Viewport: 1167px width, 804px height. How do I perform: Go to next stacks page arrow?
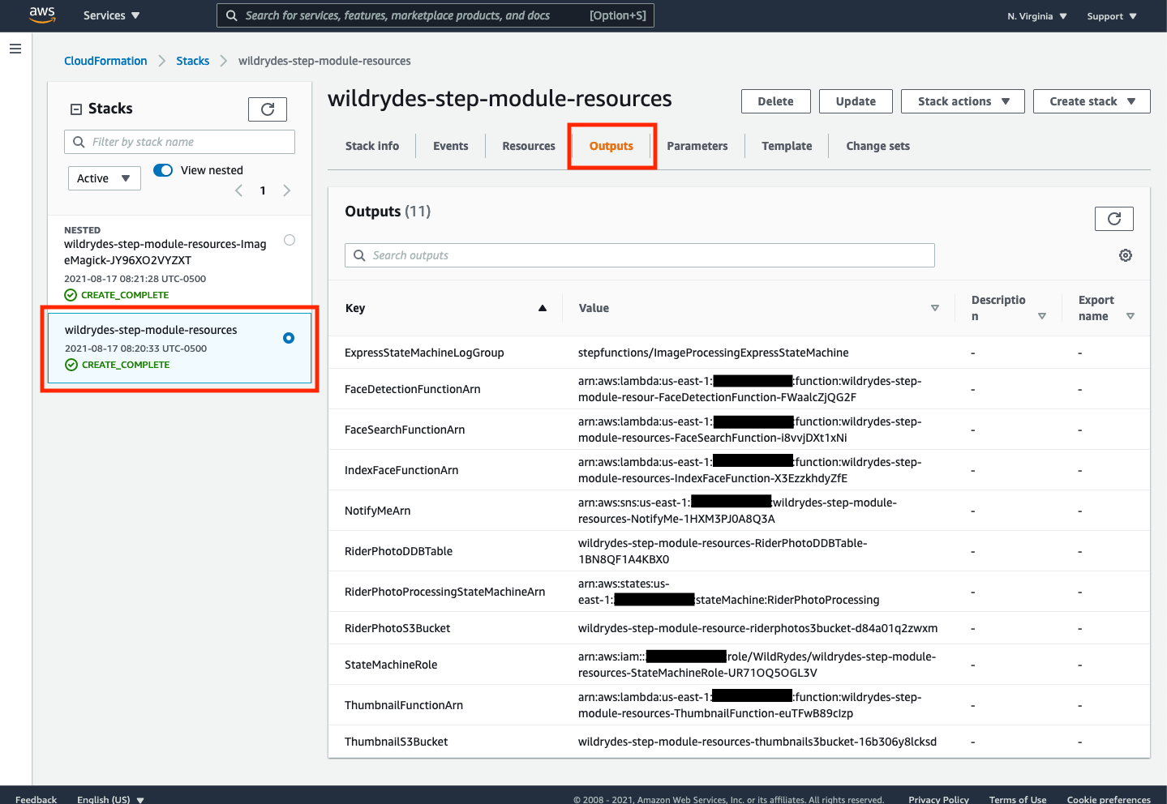click(286, 190)
